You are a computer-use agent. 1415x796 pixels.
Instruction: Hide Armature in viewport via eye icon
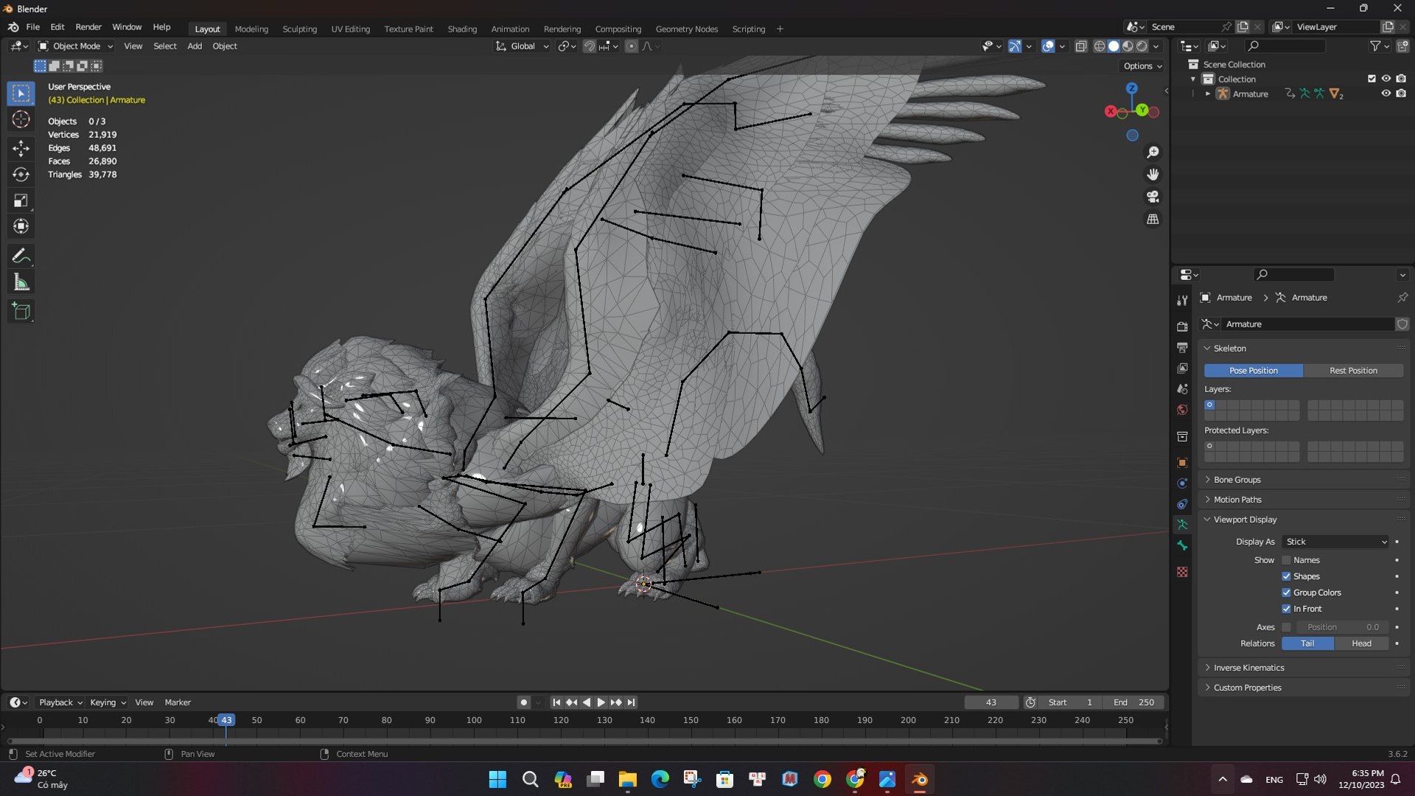point(1386,94)
